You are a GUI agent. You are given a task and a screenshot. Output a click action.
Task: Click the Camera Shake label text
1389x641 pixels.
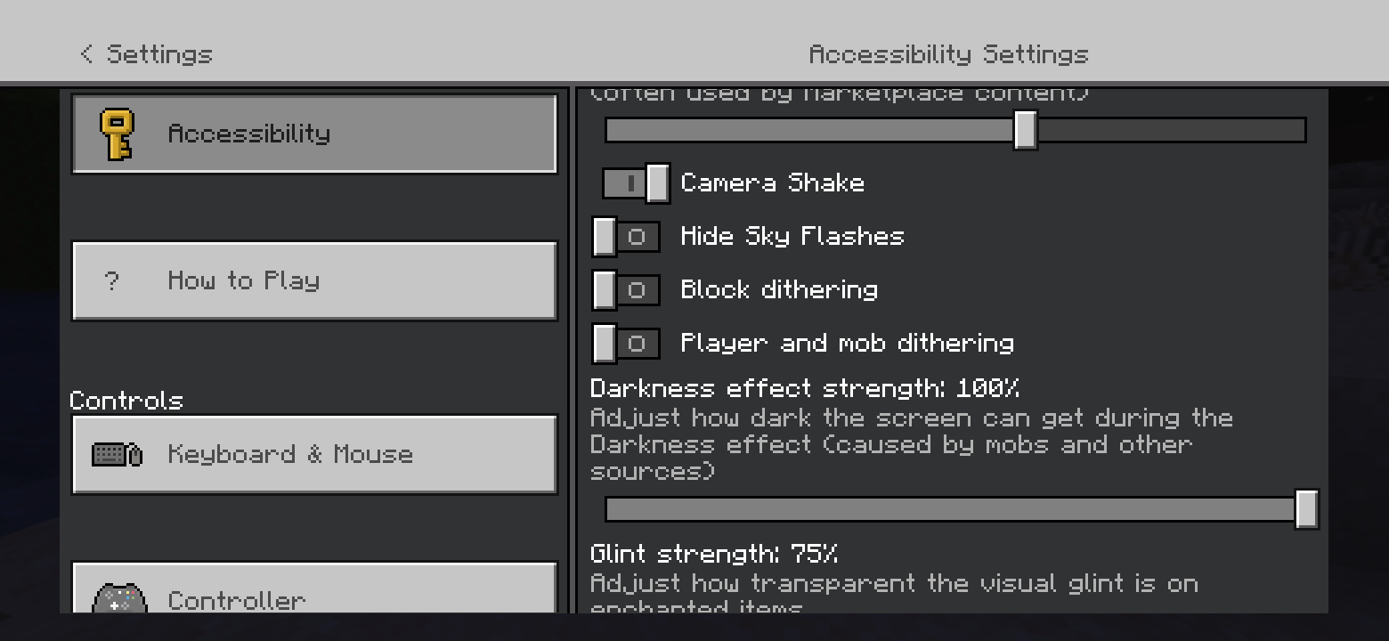[x=772, y=183]
